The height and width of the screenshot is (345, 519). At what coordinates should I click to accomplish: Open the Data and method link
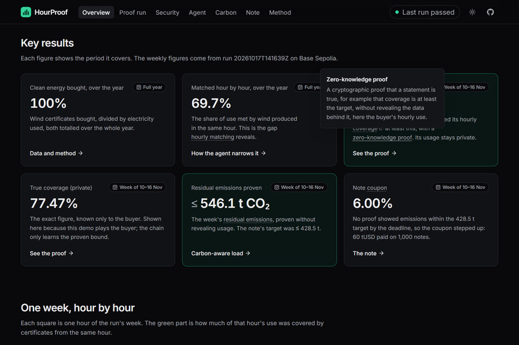[x=56, y=153]
